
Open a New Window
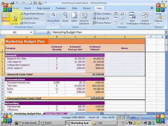click(x=102, y=14)
